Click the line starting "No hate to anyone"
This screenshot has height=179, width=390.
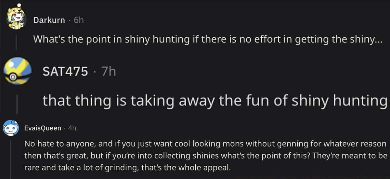205,143
